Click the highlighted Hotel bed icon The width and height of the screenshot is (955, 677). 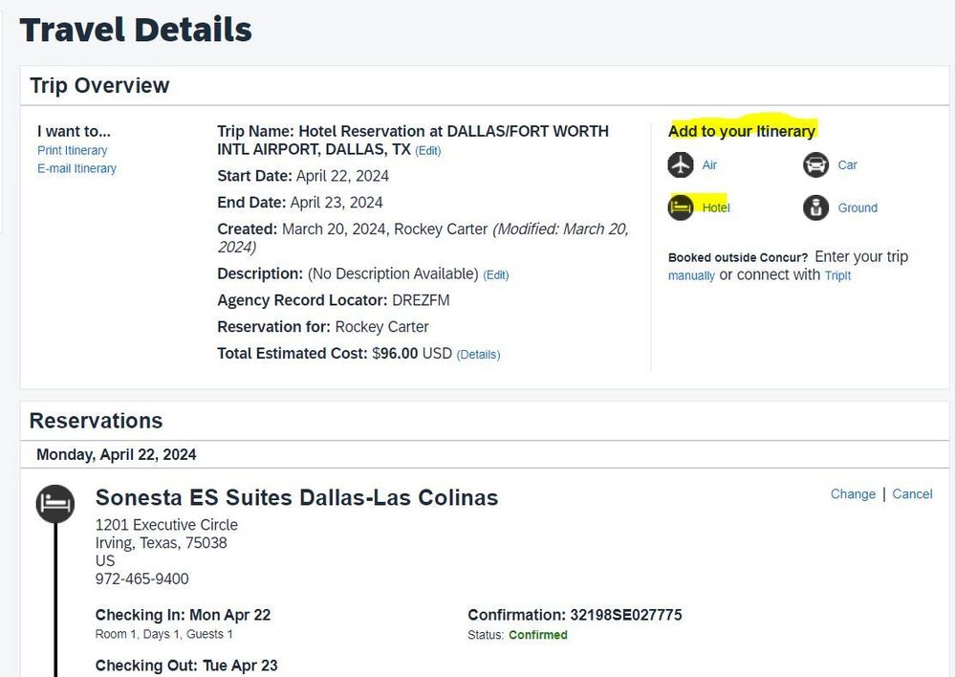pos(681,207)
